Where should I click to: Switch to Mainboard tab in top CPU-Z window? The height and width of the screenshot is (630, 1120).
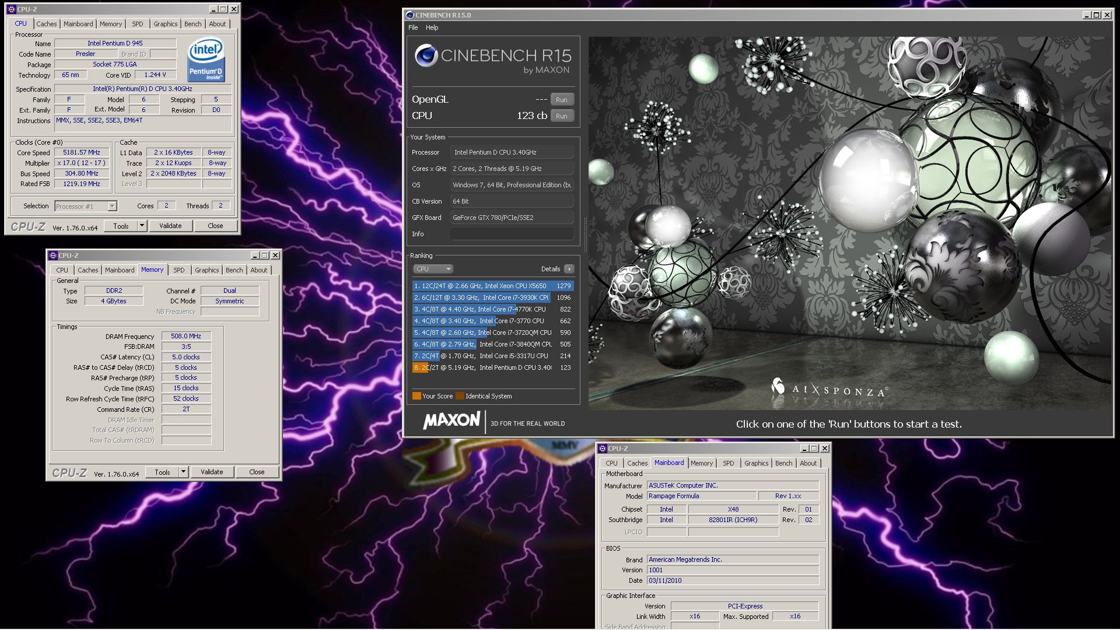pos(78,24)
